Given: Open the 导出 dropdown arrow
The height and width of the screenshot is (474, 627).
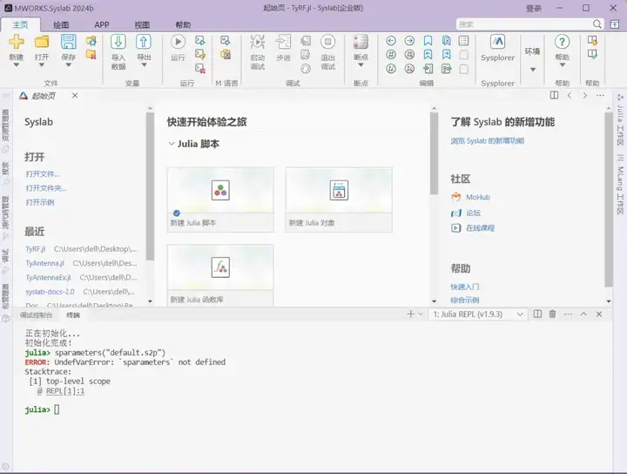Looking at the screenshot, I should click(144, 64).
